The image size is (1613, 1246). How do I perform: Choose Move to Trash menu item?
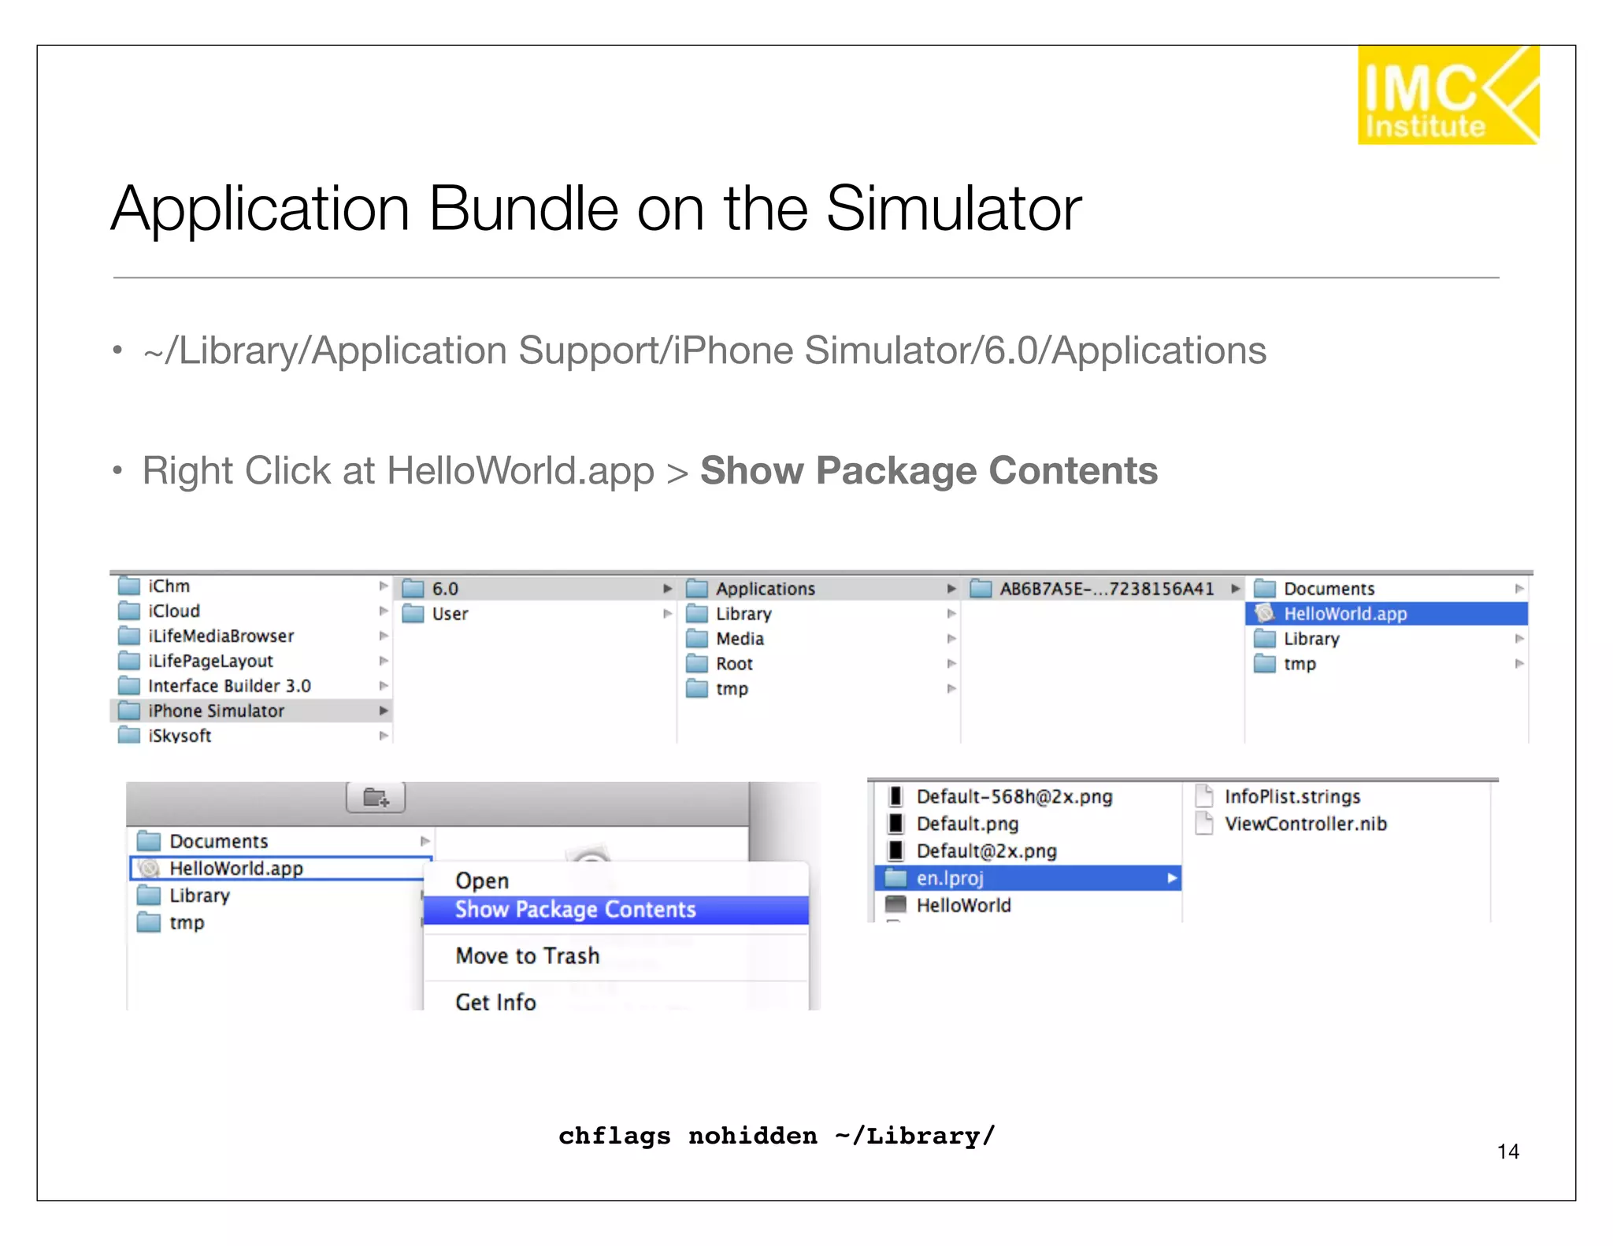coord(616,956)
